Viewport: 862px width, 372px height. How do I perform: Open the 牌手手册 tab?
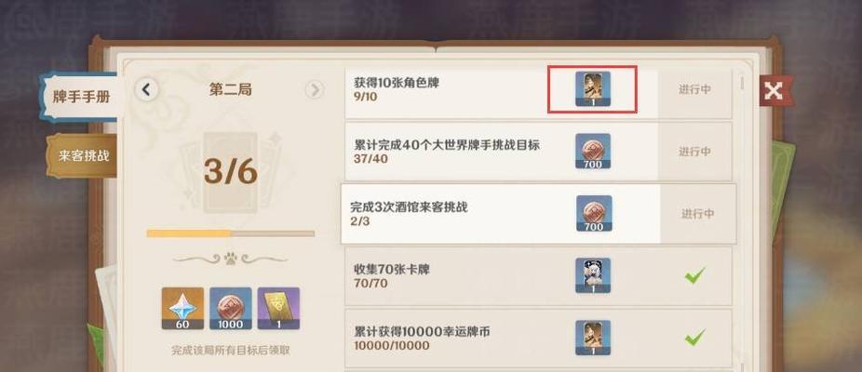[81, 98]
